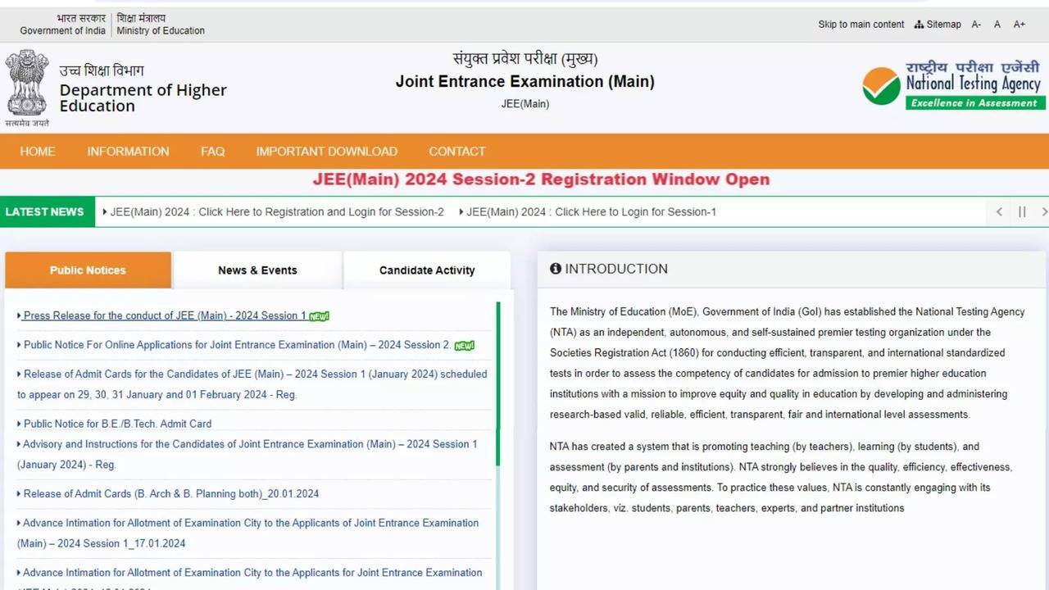Viewport: 1049px width, 590px height.
Task: Click the Government of India national emblem
Action: tap(27, 84)
